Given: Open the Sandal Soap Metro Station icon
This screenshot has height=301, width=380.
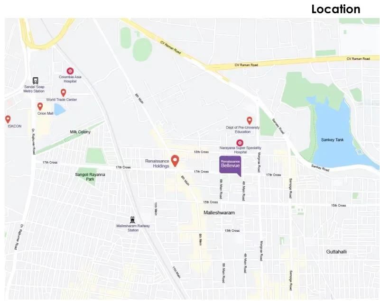Looking at the screenshot, I should [36, 81].
